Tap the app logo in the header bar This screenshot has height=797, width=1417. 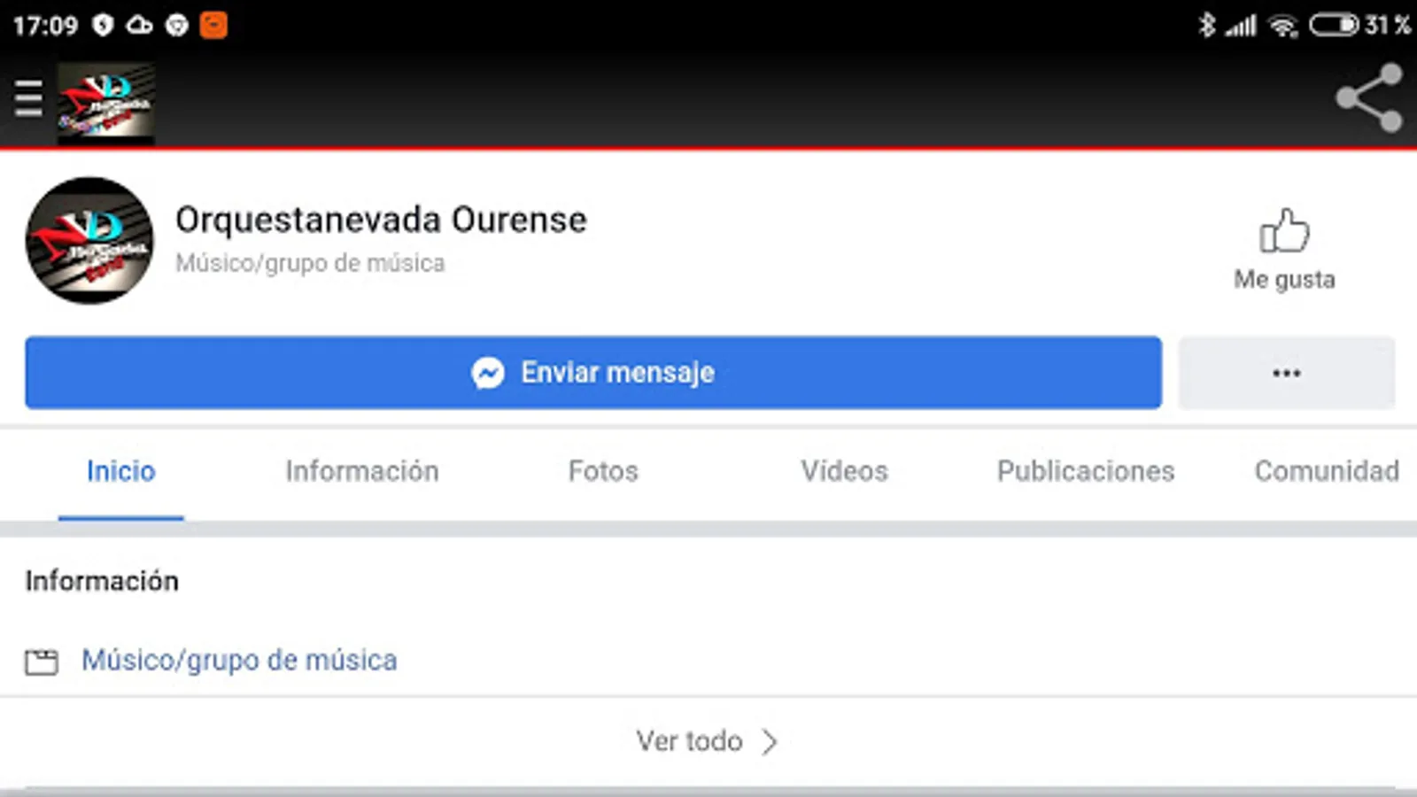pos(106,103)
